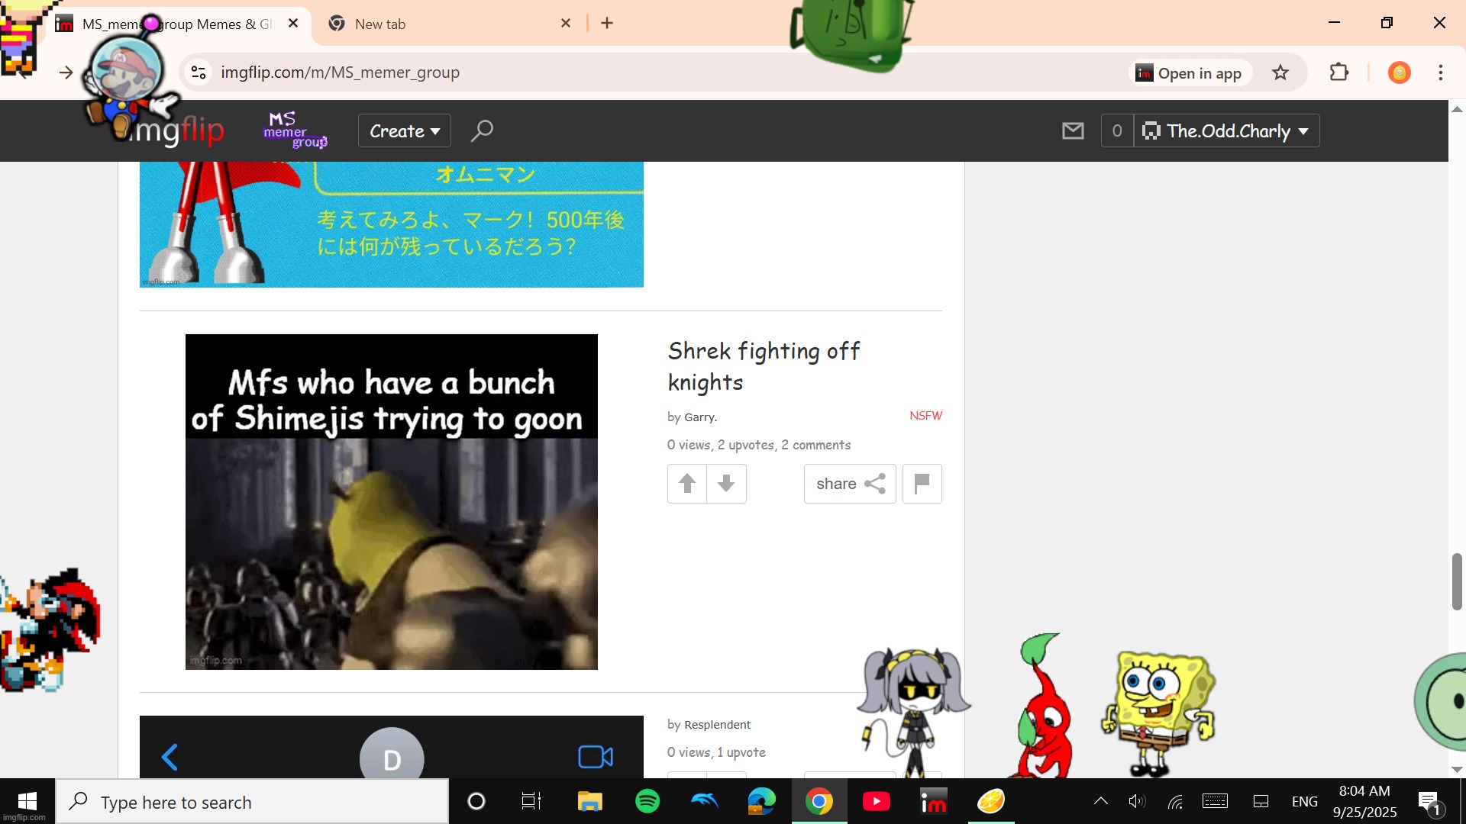Expand The.Odd.Charly user menu
Screen dimensions: 1466x824
coord(1226,130)
